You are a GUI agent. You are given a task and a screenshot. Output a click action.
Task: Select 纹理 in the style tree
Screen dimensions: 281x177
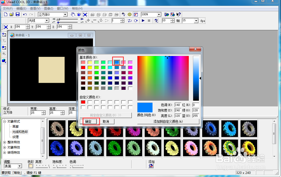(16, 137)
